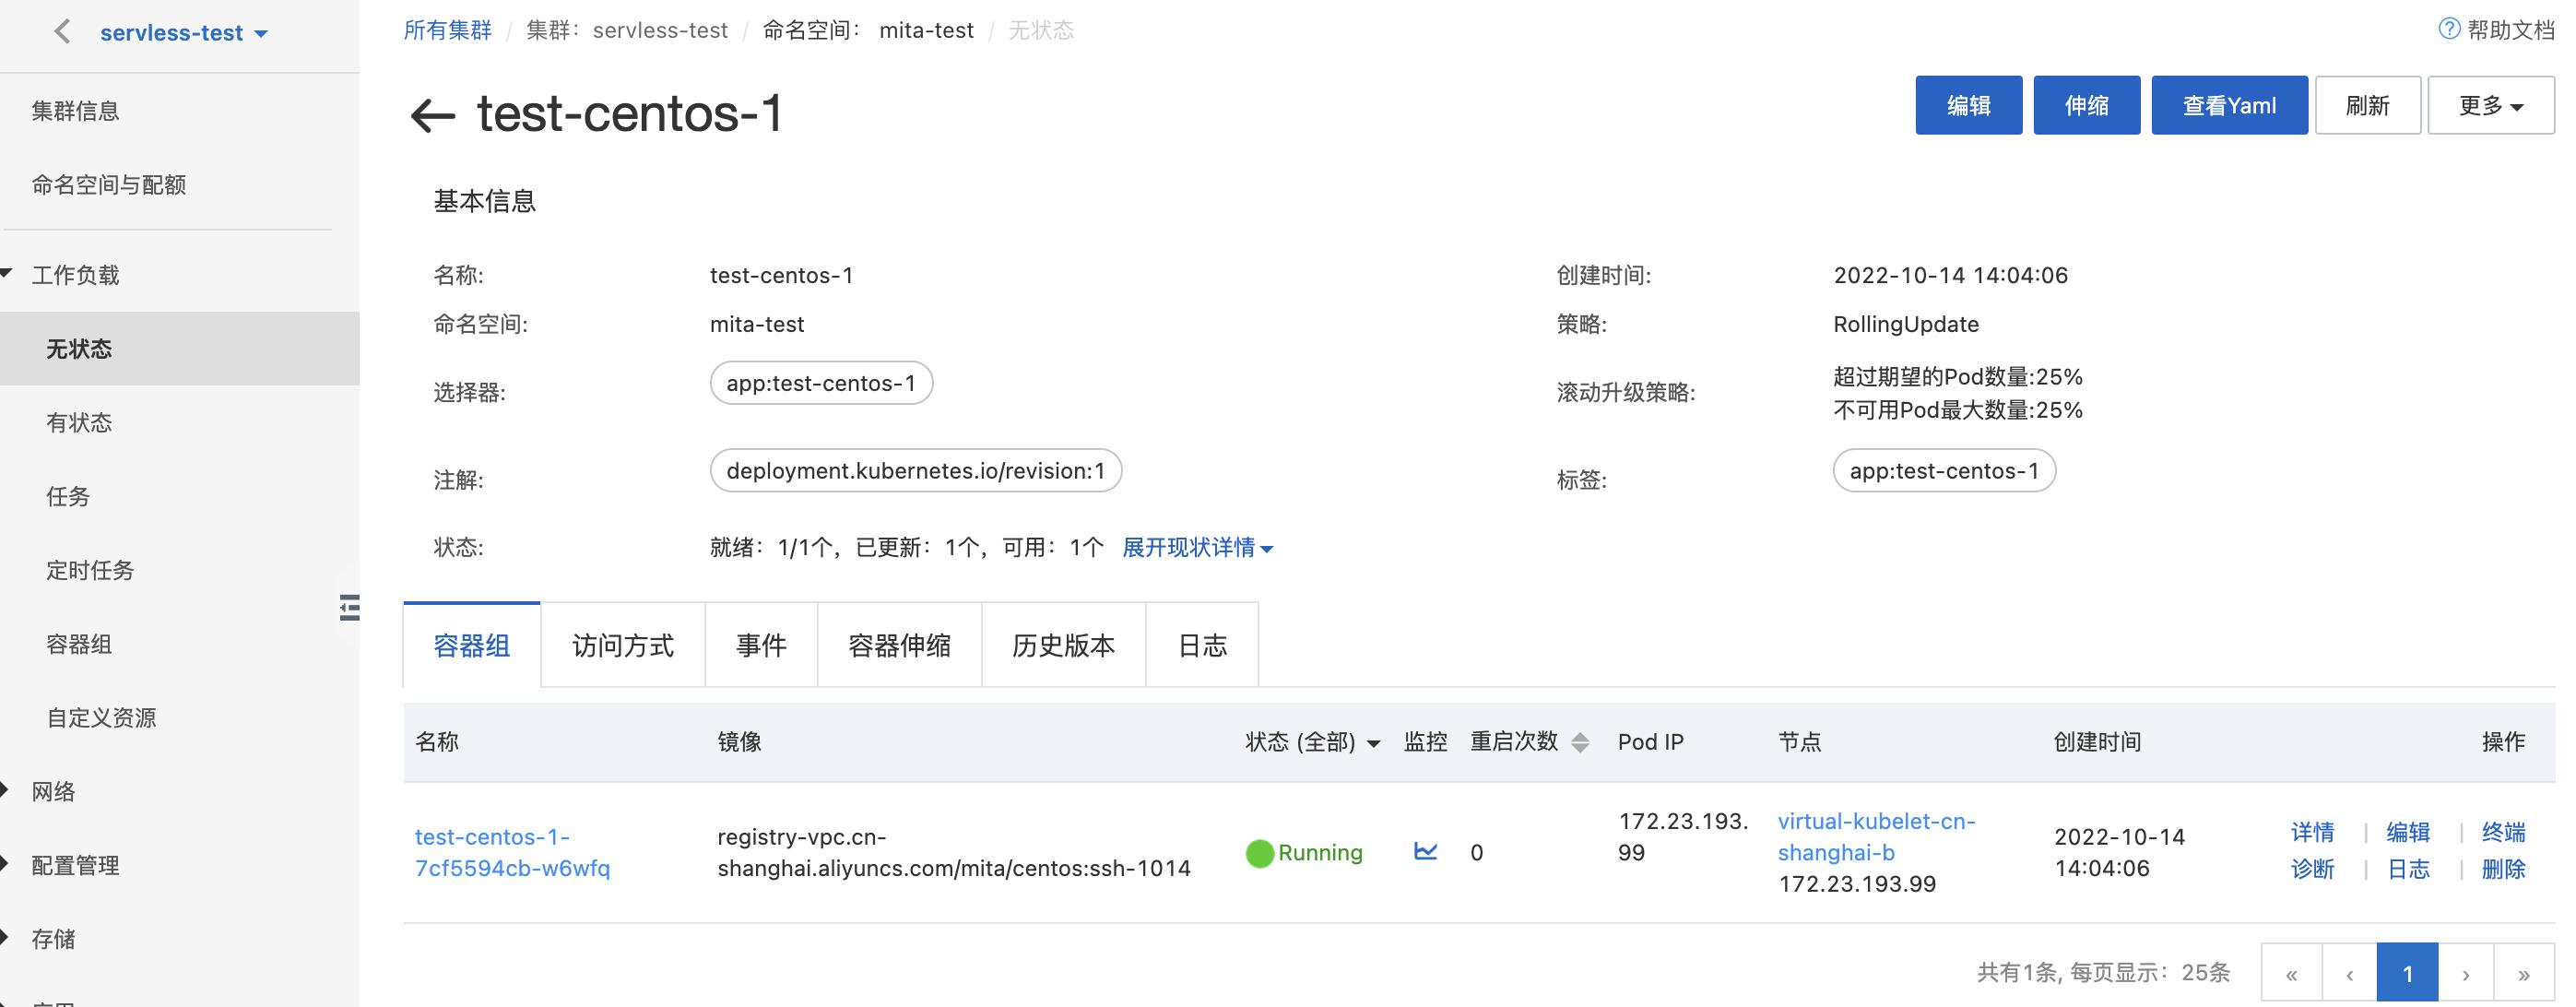Go to first page with « button

(2291, 973)
